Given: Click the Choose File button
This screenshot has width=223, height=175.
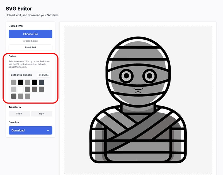Looking at the screenshot, I should (x=30, y=34).
